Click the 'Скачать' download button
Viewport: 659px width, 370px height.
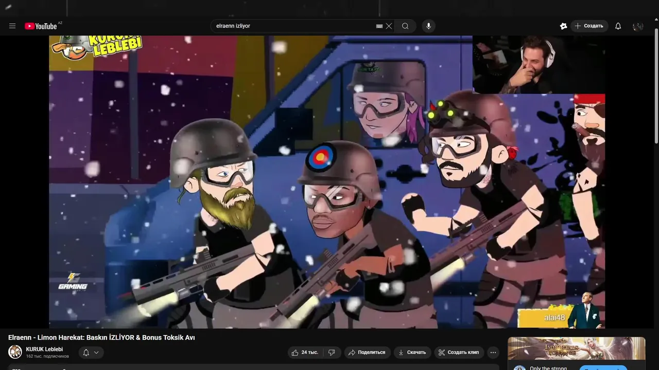[x=412, y=353]
